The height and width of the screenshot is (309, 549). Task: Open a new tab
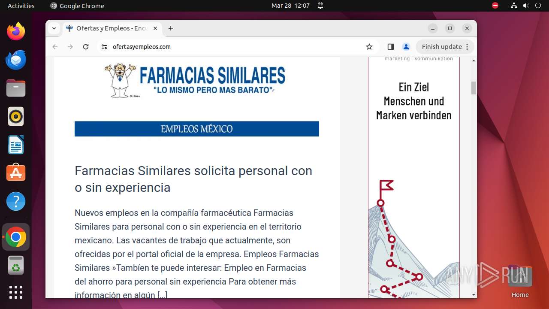[x=171, y=28]
